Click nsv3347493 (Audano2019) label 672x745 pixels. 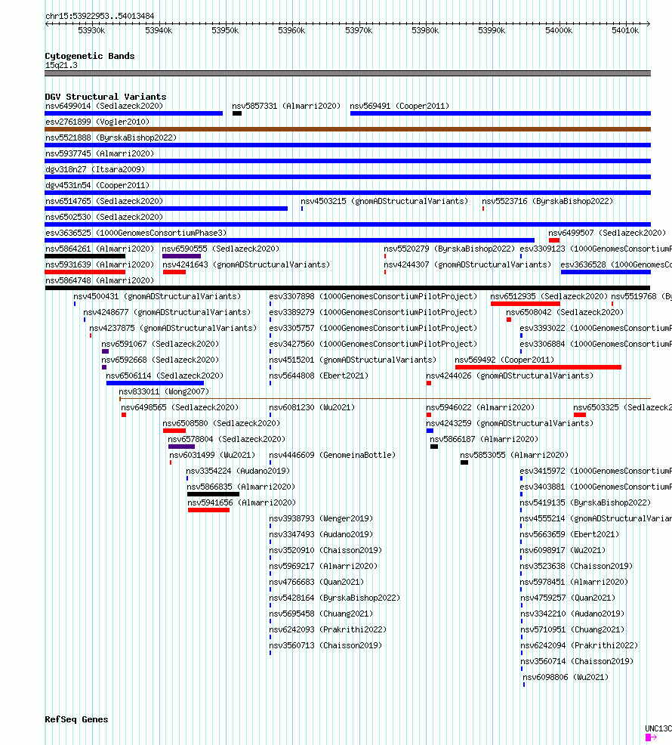321,534
